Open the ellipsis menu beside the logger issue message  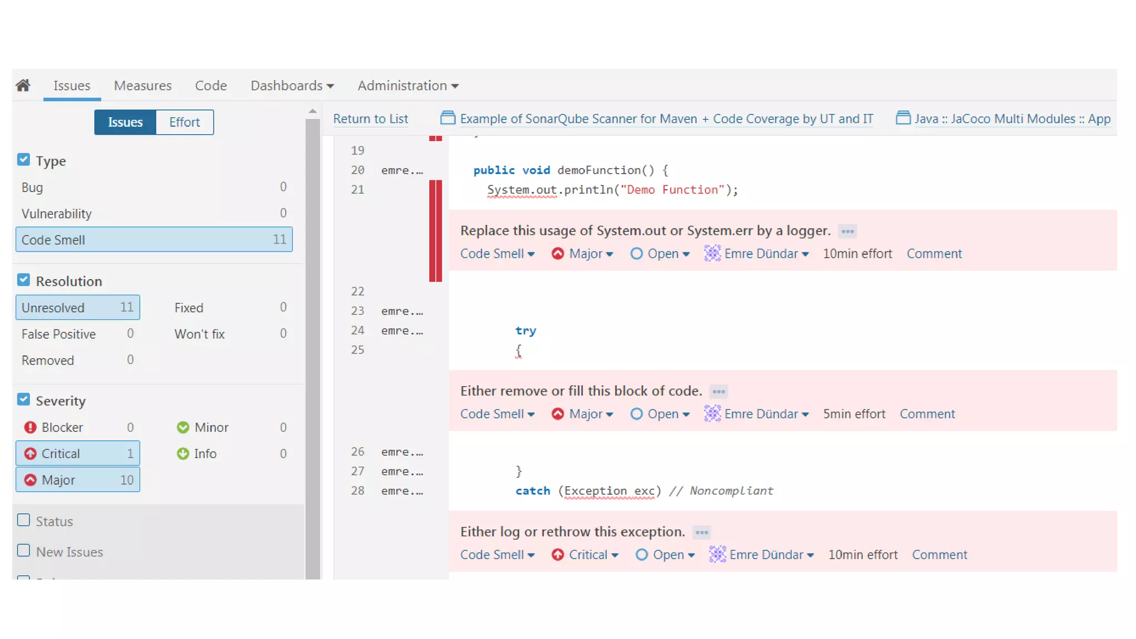[847, 231]
